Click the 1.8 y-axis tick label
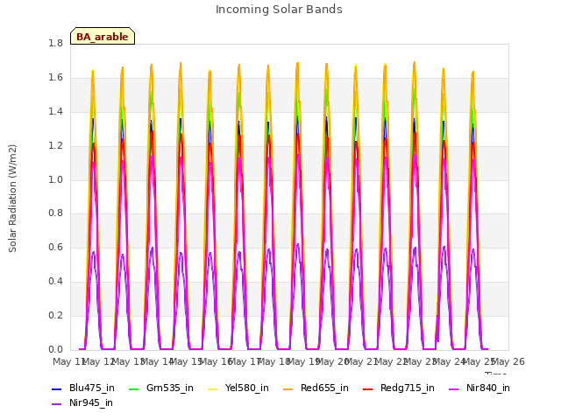Image resolution: width=561 pixels, height=420 pixels. (x=55, y=43)
